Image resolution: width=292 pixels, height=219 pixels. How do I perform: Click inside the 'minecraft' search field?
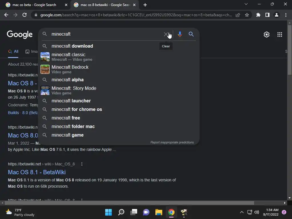[106, 34]
